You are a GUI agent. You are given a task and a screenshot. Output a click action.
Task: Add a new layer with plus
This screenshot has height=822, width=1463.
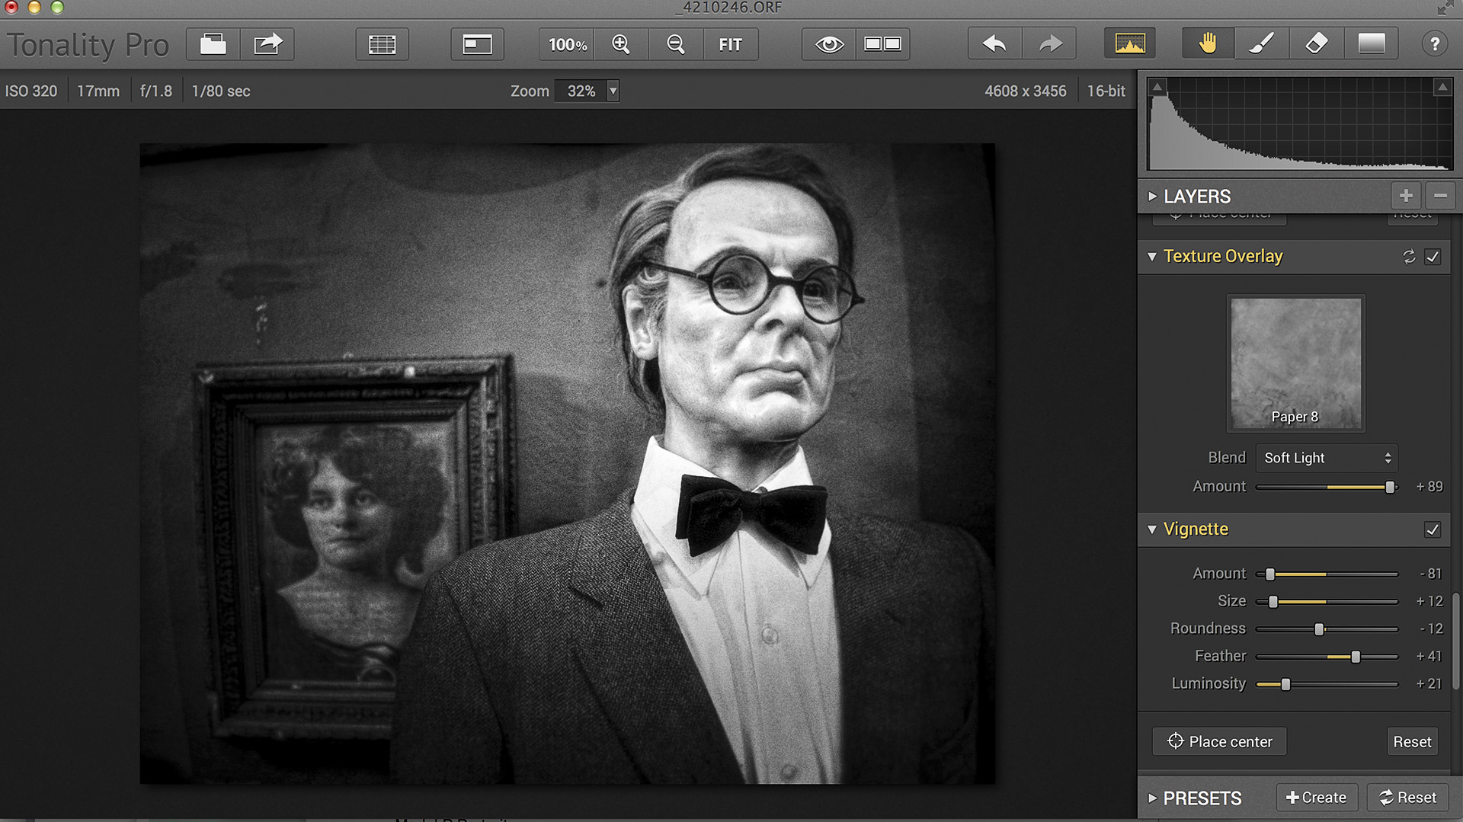(1406, 196)
